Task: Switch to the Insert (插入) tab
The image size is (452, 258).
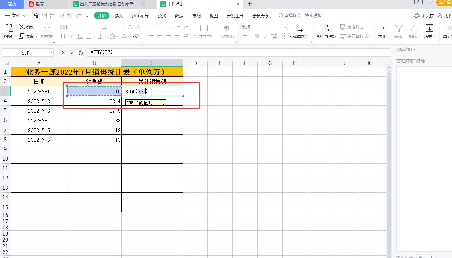Action: [x=119, y=16]
